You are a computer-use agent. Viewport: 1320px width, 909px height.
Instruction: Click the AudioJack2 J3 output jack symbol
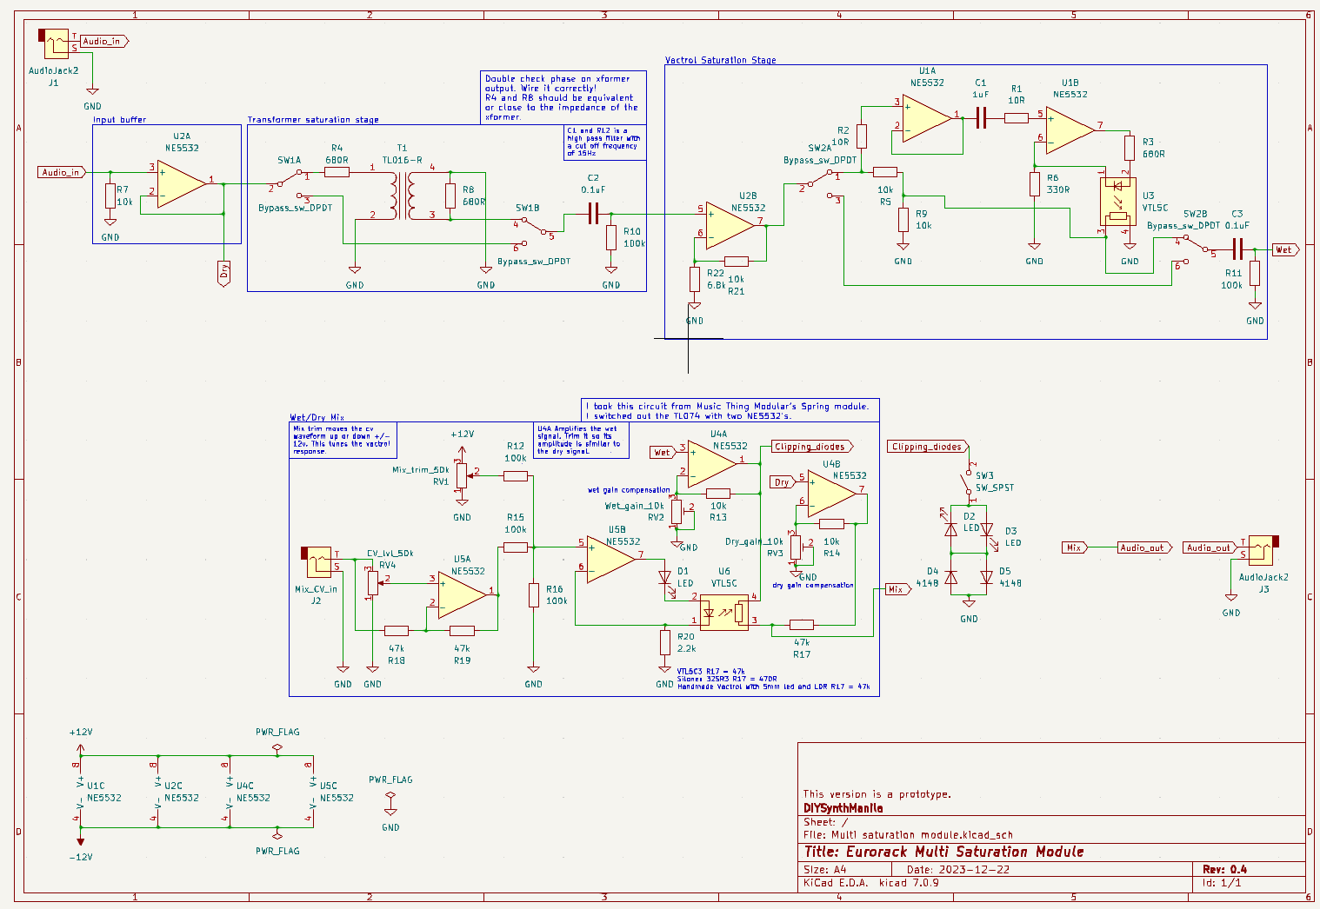1262,550
